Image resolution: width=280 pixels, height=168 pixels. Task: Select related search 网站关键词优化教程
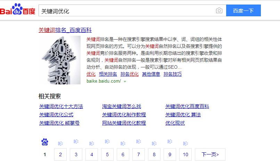124,123
